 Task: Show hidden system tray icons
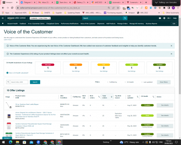coord(143,142)
